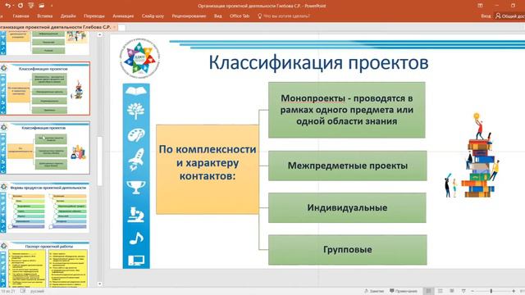The width and height of the screenshot is (525, 295).
Task: Switch to the Дизайн ribbon tab
Action: click(68, 16)
